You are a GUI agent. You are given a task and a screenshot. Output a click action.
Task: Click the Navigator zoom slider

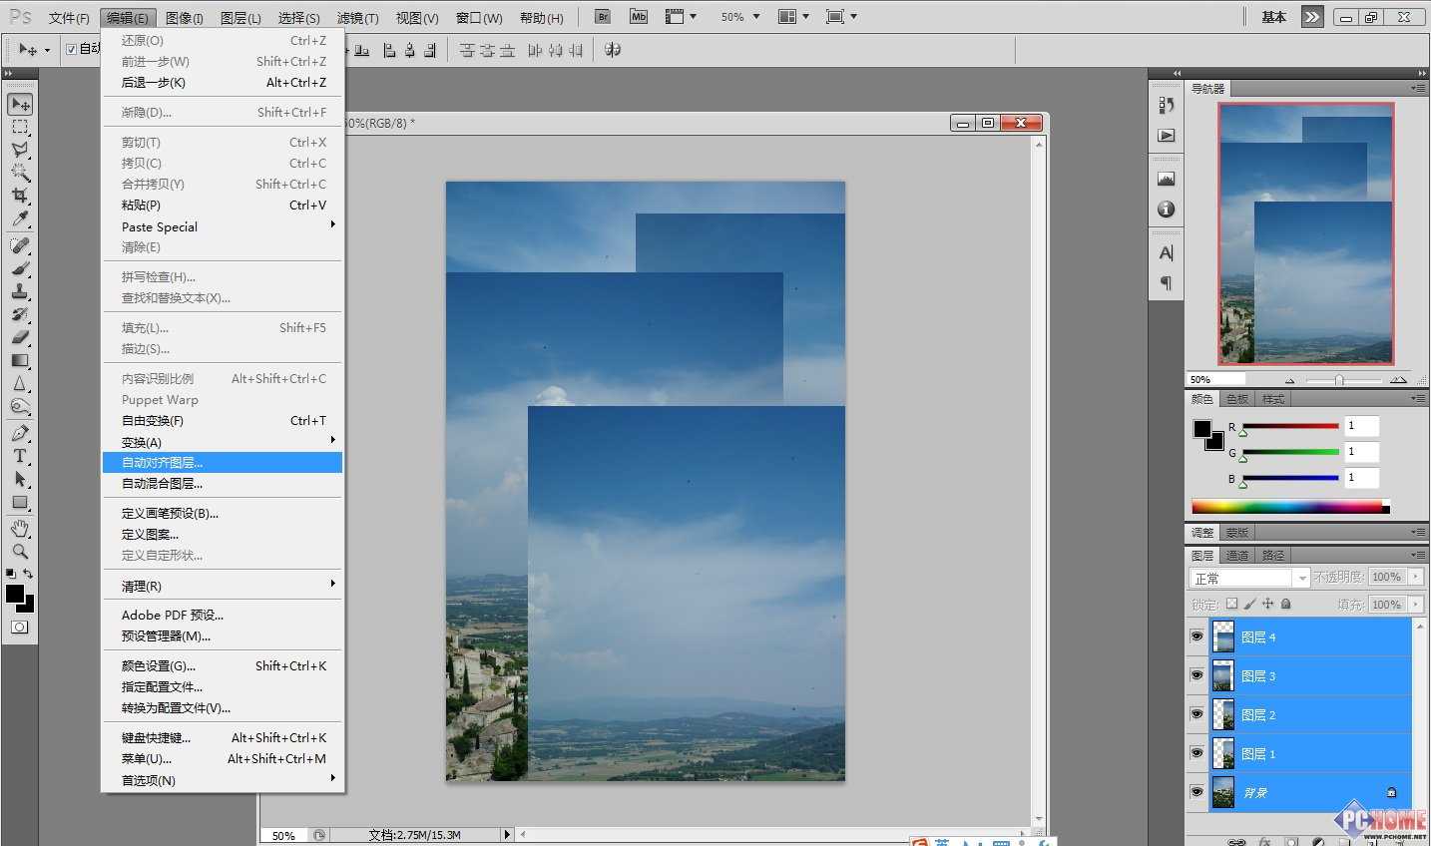pyautogui.click(x=1339, y=380)
